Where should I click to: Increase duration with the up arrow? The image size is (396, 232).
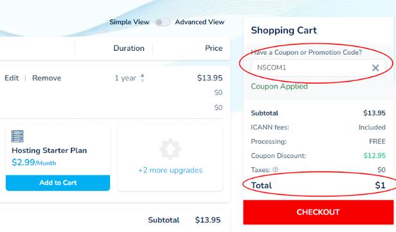pos(143,75)
